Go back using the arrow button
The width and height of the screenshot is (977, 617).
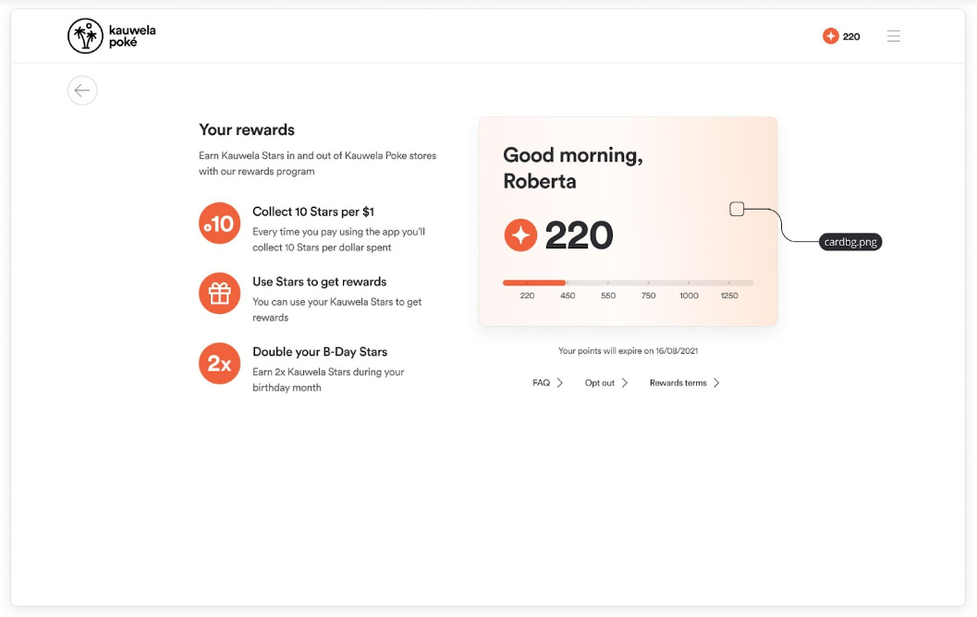coord(82,91)
